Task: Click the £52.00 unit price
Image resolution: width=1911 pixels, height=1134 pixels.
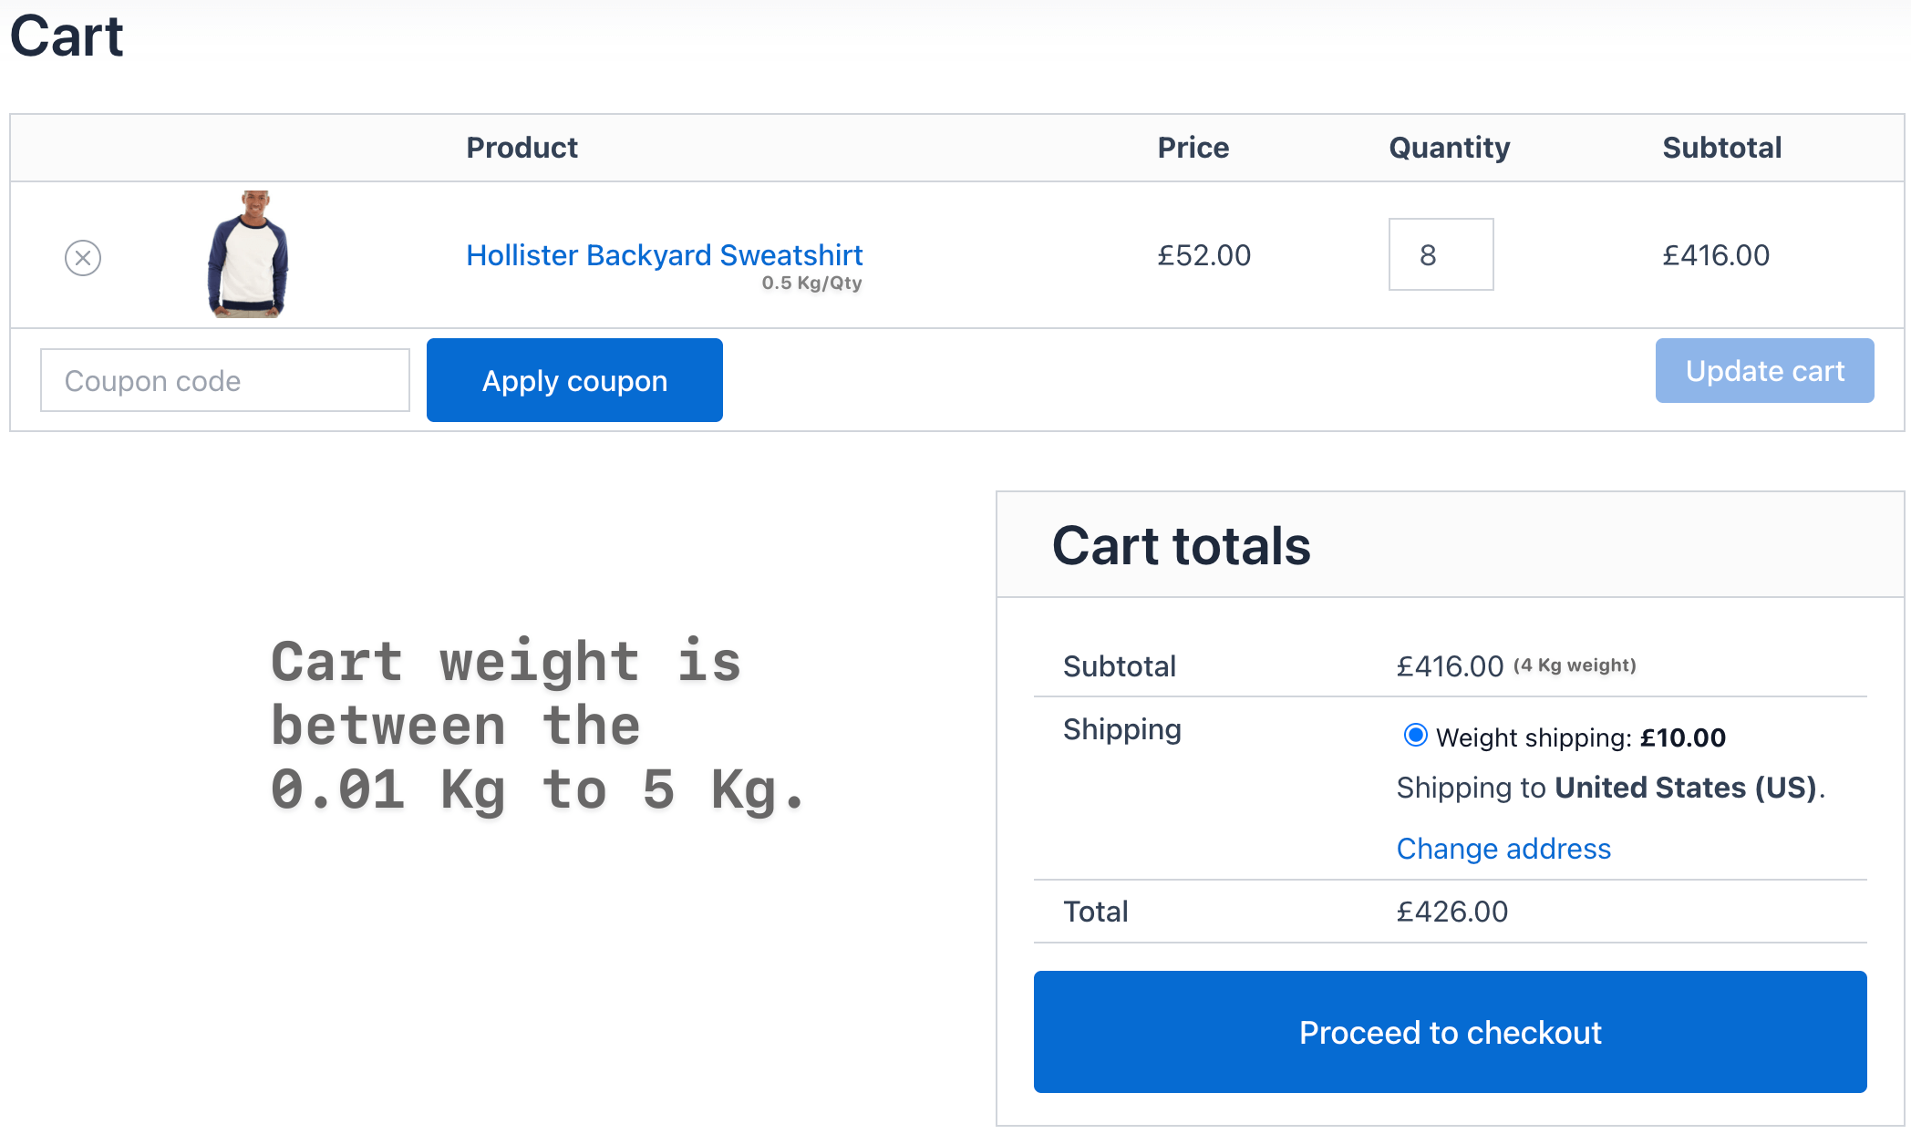Action: pyautogui.click(x=1203, y=255)
